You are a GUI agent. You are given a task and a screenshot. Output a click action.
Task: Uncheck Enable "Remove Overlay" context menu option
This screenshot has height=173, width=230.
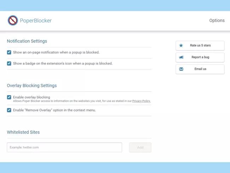[9, 110]
